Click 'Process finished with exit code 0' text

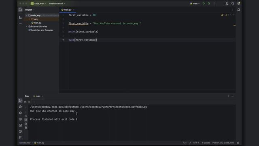pyautogui.click(x=54, y=119)
